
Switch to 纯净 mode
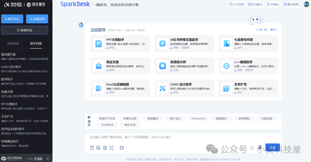pos(29,159)
